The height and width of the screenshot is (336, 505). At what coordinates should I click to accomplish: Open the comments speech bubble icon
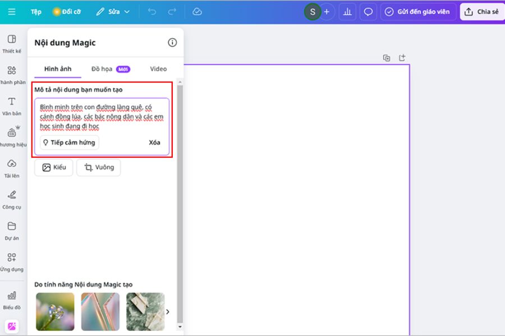368,12
